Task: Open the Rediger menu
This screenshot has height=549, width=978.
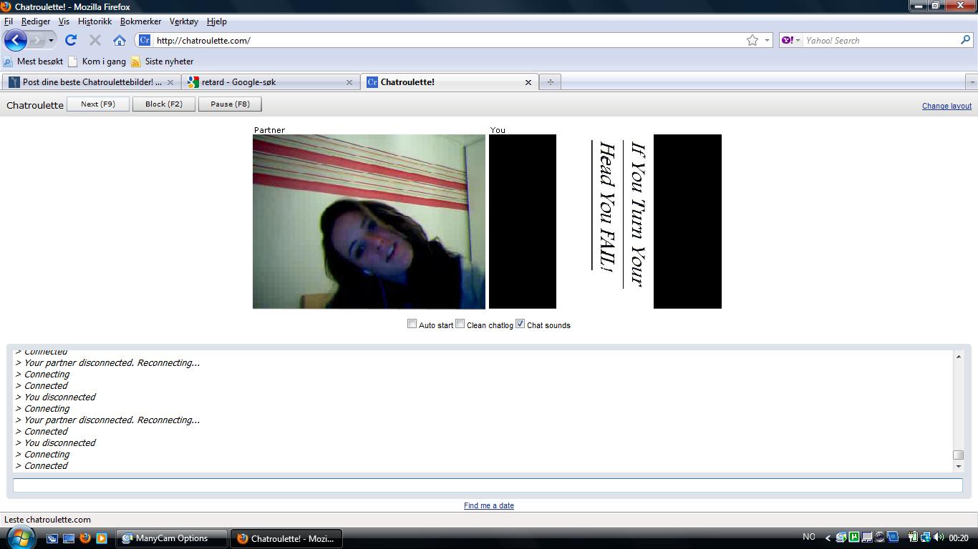Action: [x=36, y=21]
